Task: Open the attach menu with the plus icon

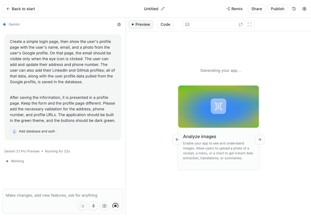Action: point(104,206)
